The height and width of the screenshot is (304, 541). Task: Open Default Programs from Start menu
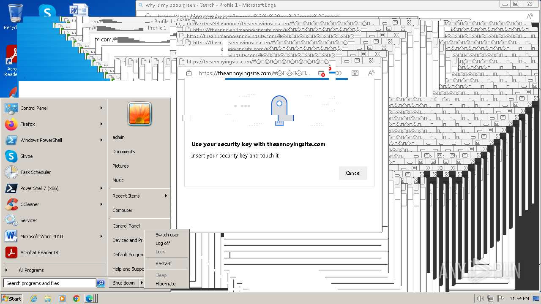[x=128, y=255]
